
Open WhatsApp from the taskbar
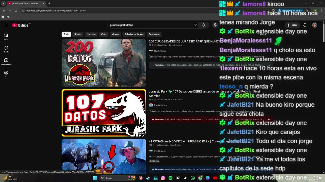[x=193, y=178]
